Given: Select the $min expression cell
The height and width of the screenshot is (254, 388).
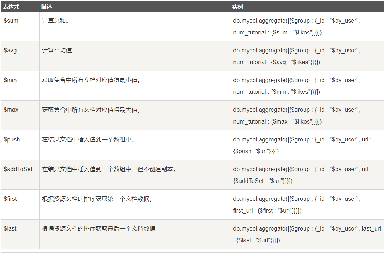Looking at the screenshot, I should click(x=20, y=86).
